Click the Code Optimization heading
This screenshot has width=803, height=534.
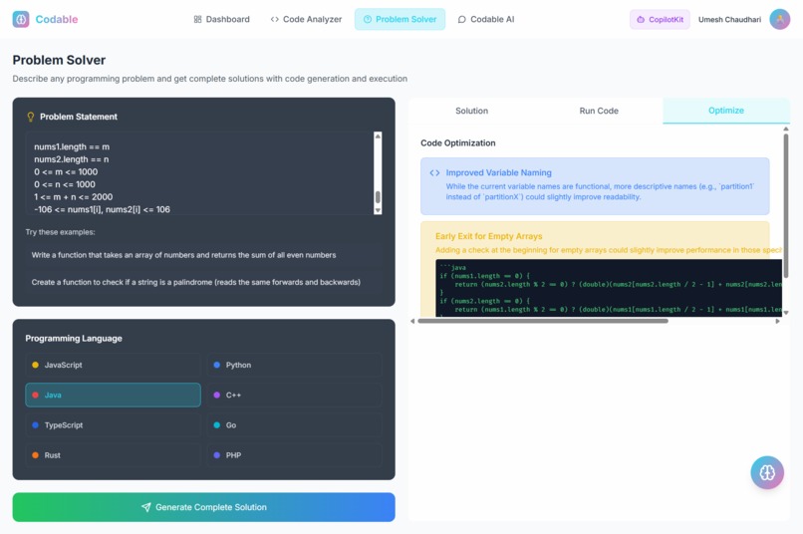[x=458, y=143]
